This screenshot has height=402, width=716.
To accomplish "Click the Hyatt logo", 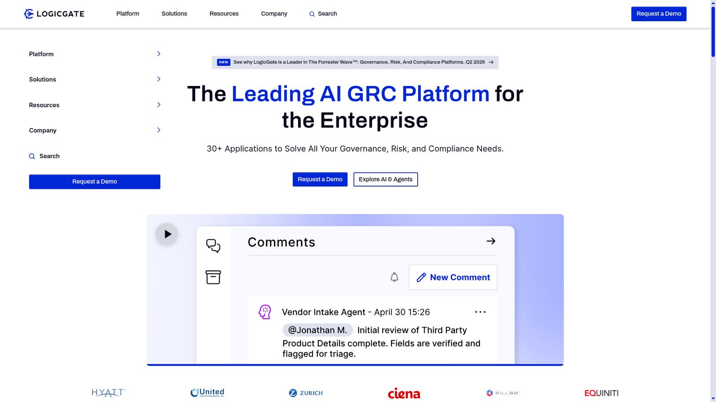I will [x=109, y=393].
